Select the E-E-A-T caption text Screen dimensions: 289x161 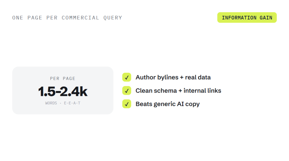coord(72,103)
